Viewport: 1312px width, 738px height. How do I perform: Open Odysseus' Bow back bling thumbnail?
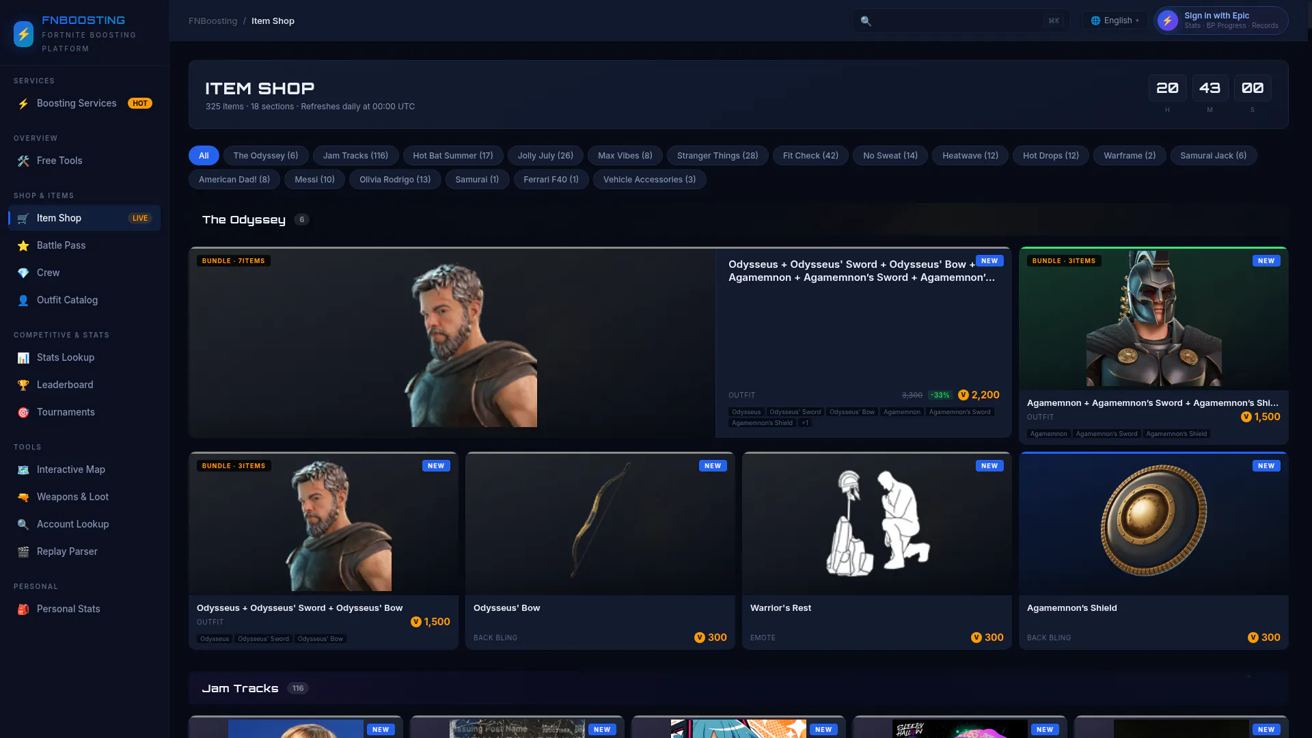point(600,524)
